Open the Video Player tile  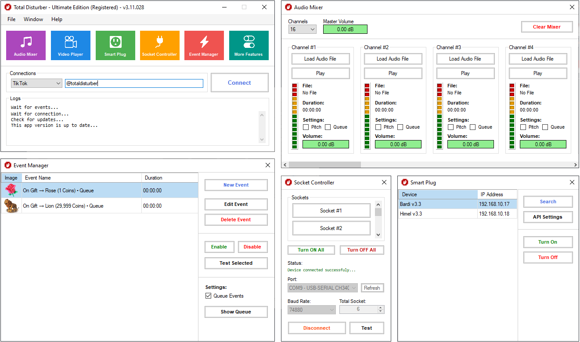[x=71, y=45]
